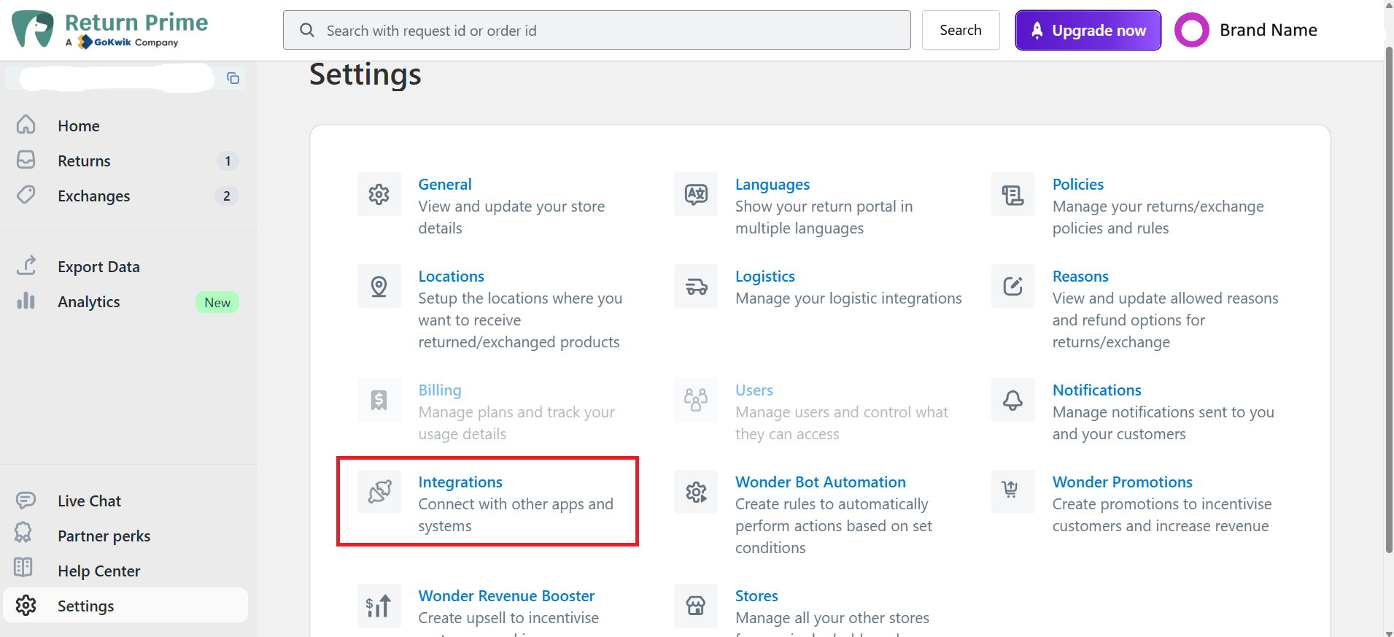1394x637 pixels.
Task: Open the Wonder Promotions link
Action: 1123,482
